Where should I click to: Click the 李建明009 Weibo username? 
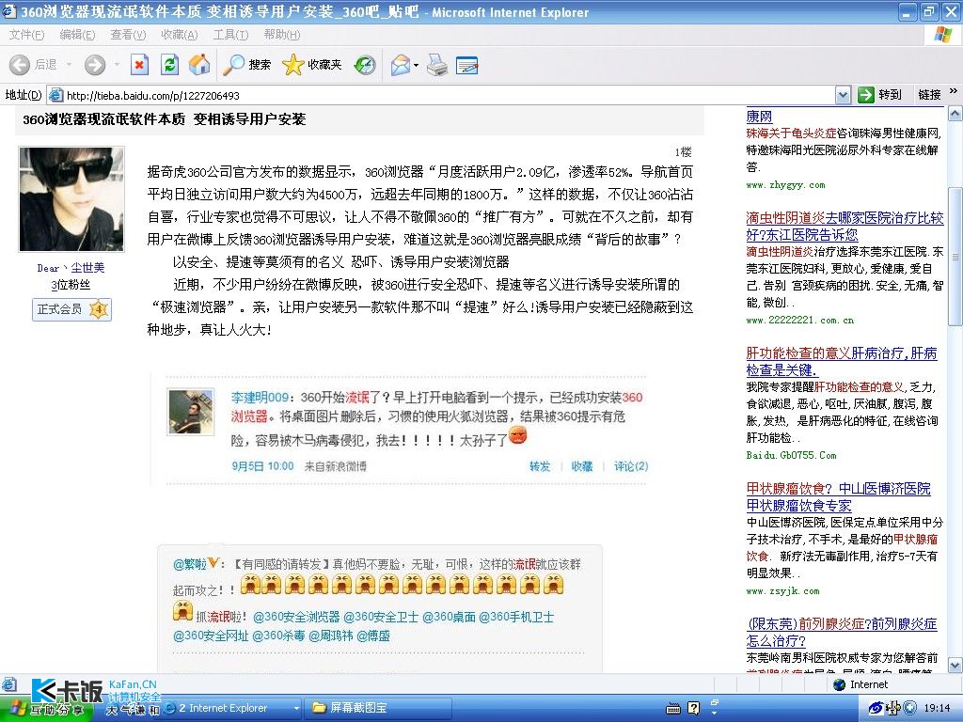pos(260,398)
